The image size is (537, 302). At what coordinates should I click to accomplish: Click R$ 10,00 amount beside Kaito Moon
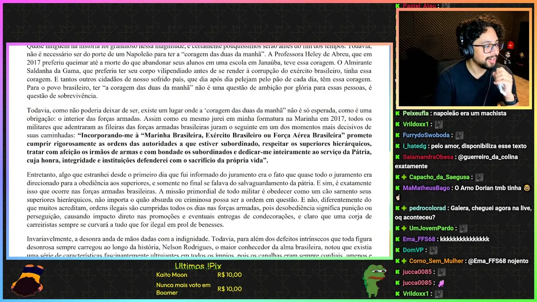(229, 275)
